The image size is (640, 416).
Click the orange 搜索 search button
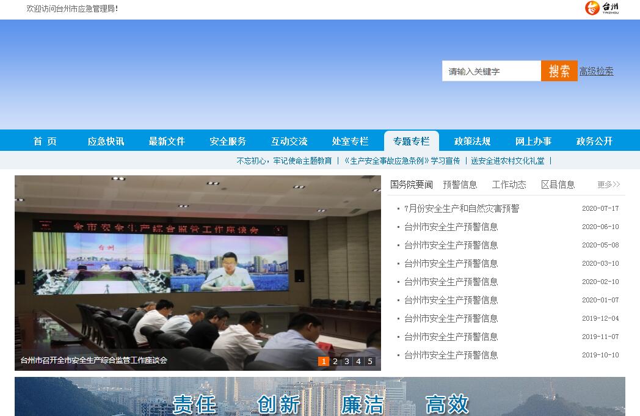tap(559, 71)
